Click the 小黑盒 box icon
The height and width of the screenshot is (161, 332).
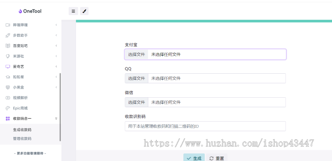tap(8, 87)
